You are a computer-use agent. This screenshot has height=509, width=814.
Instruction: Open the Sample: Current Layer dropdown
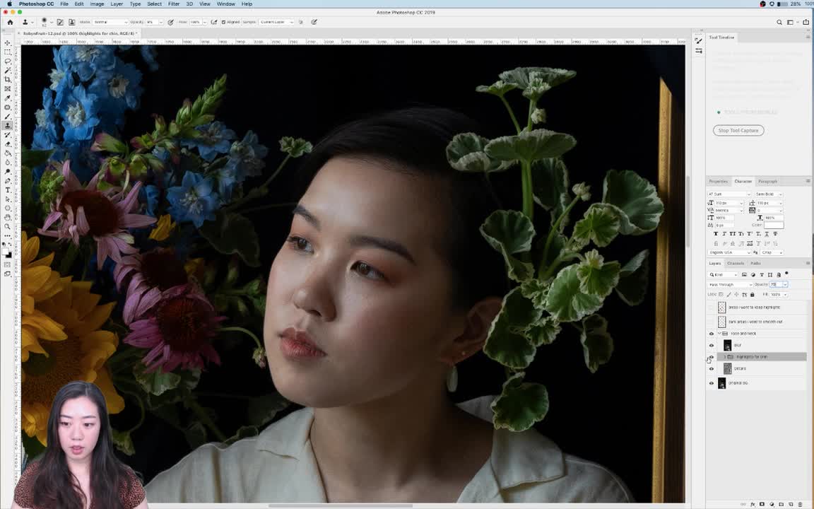tap(276, 22)
